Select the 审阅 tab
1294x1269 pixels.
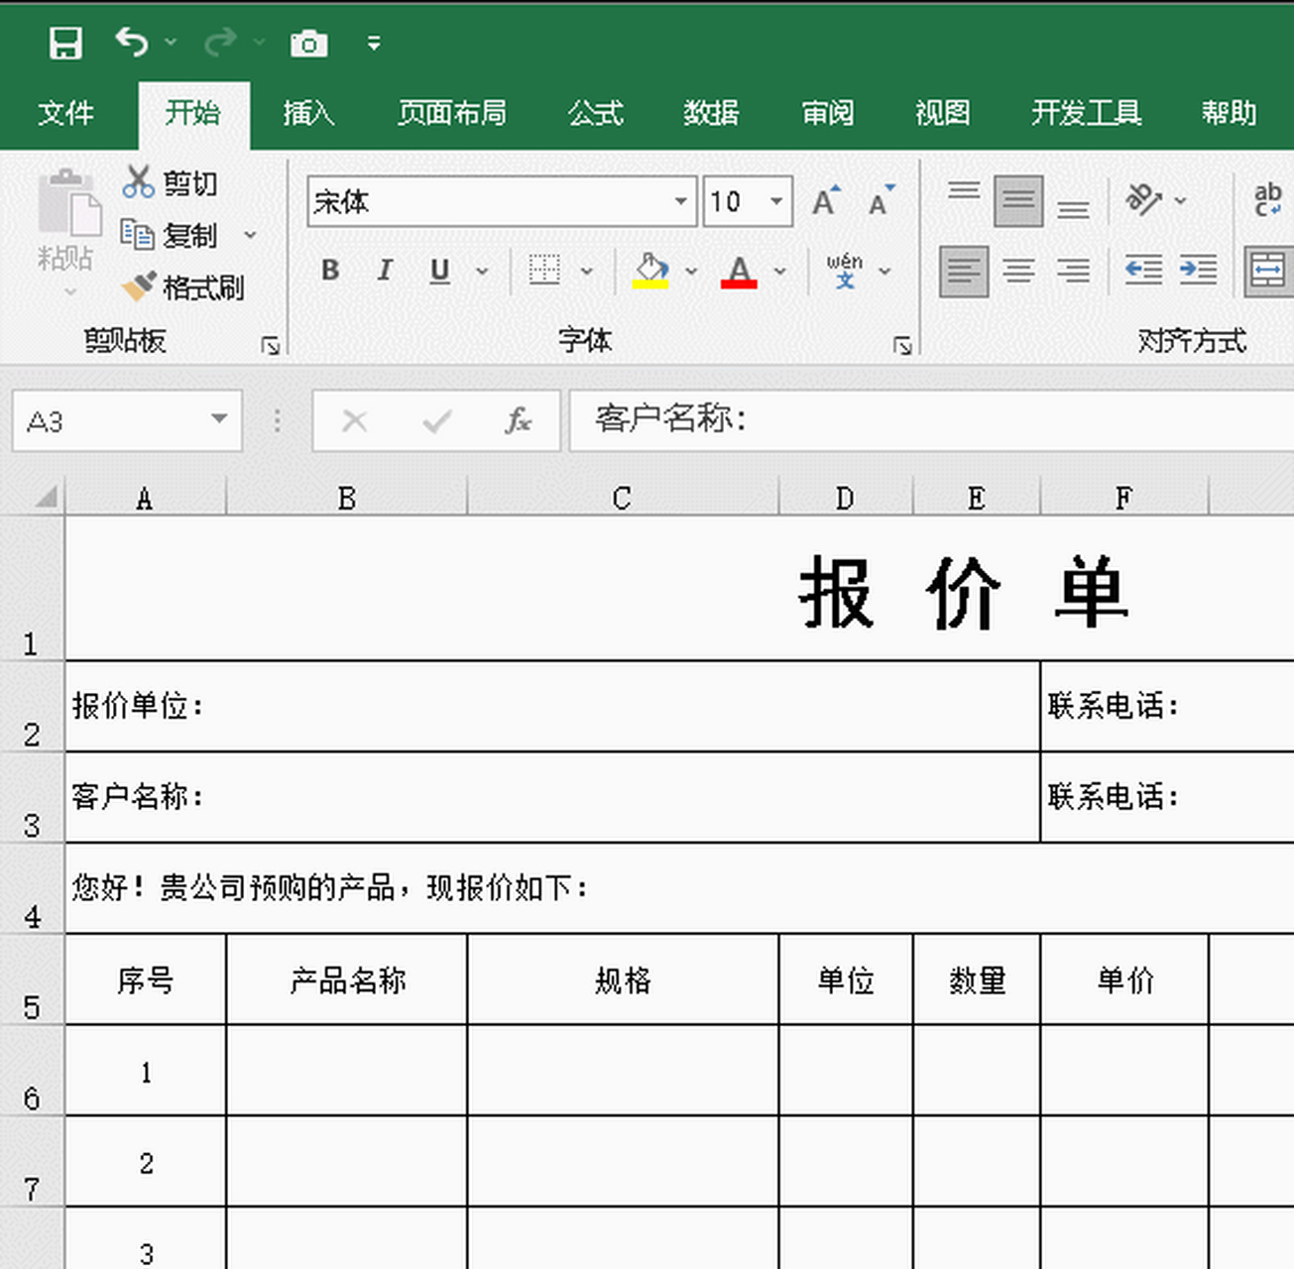[827, 113]
